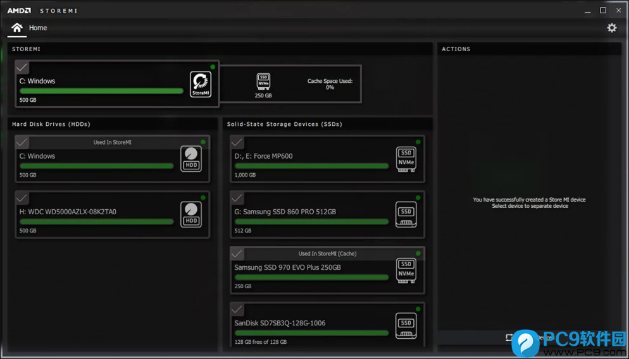Click capacity bar of StoreMI C: Windows
The width and height of the screenshot is (629, 359).
coord(101,91)
